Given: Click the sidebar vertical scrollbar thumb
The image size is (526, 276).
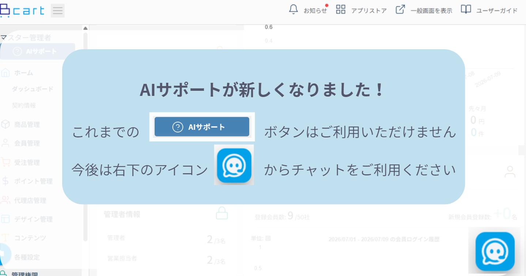Looking at the screenshot, I should tap(86, 137).
